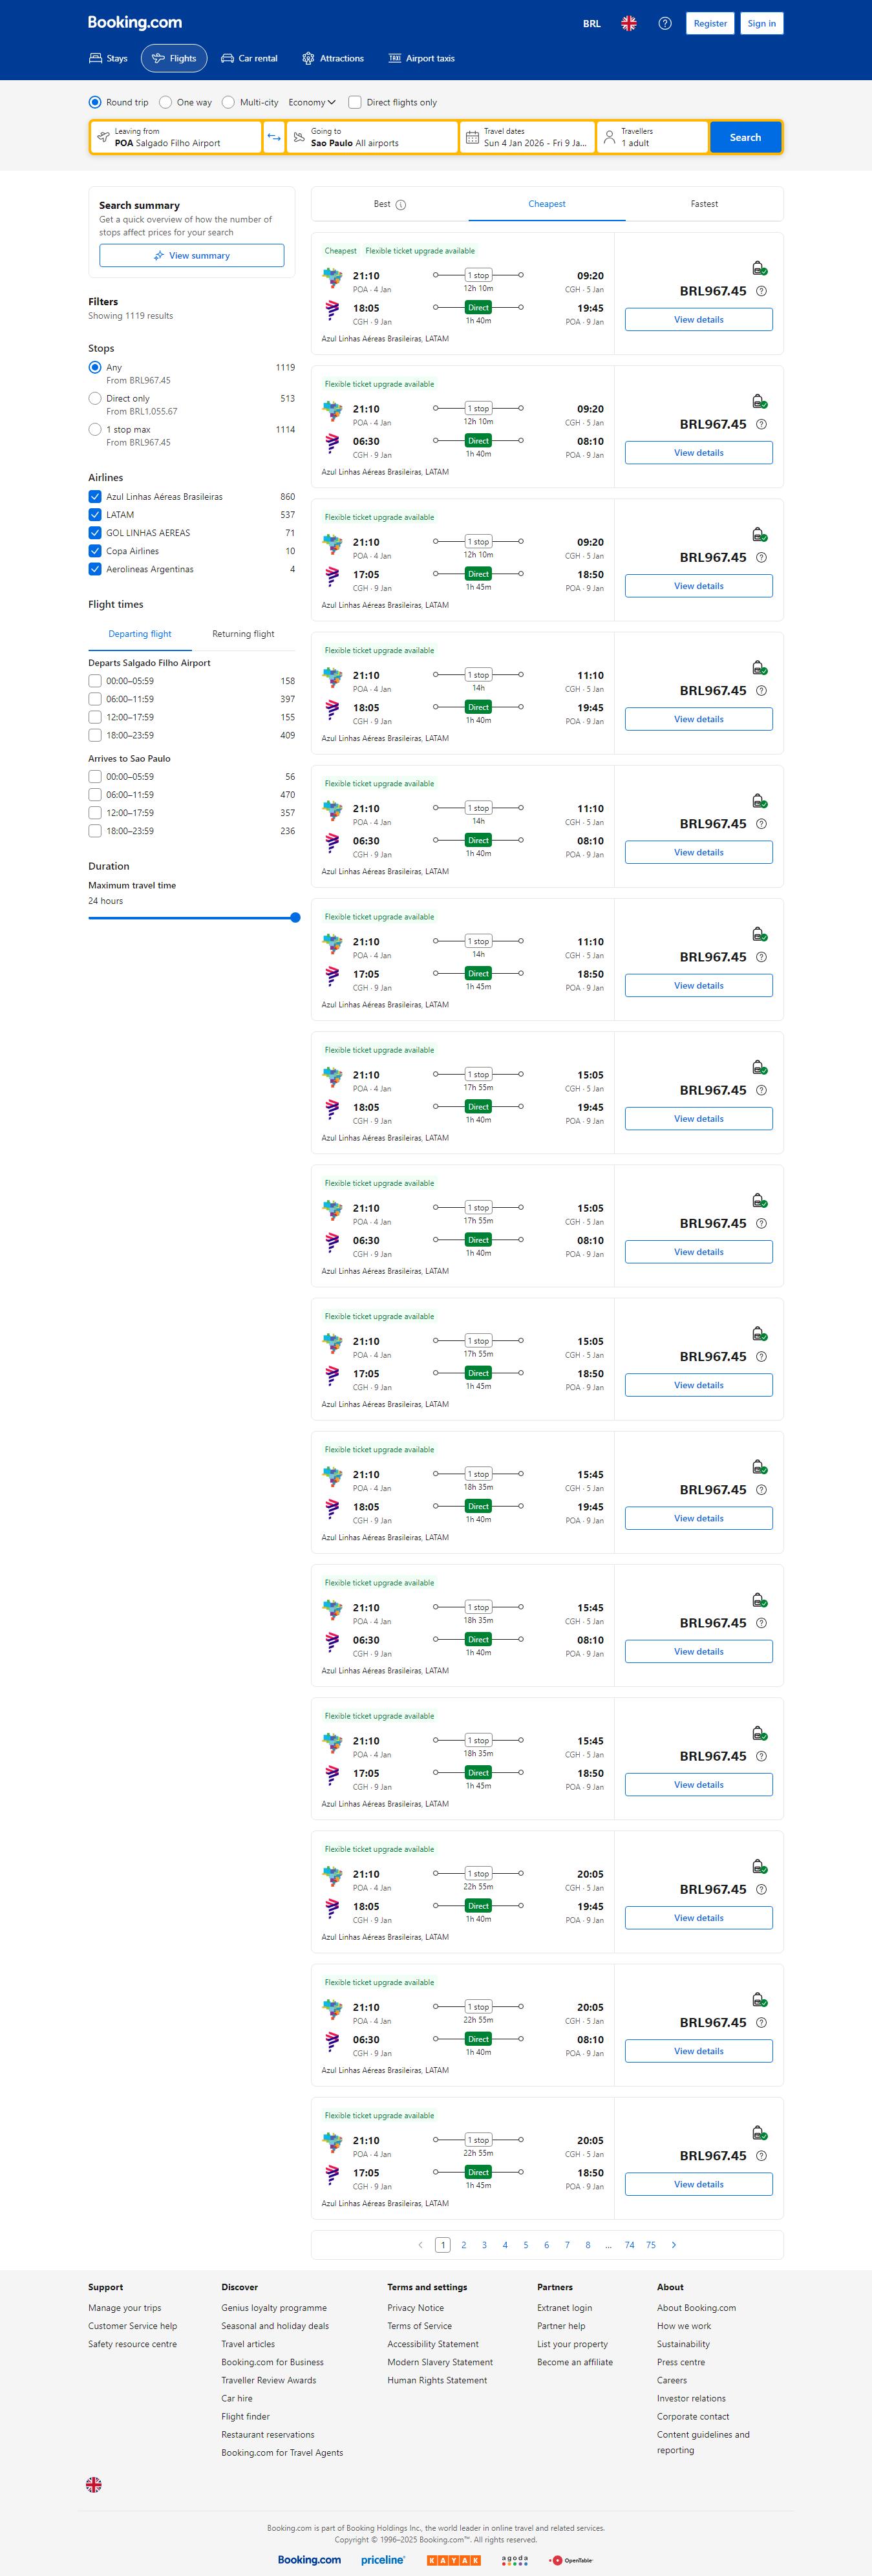Enable Direct flights only checkbox

[355, 102]
